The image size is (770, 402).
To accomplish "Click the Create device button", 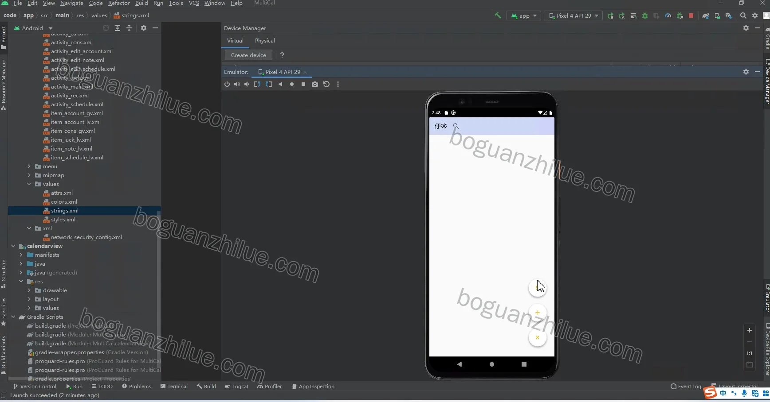I will [248, 55].
